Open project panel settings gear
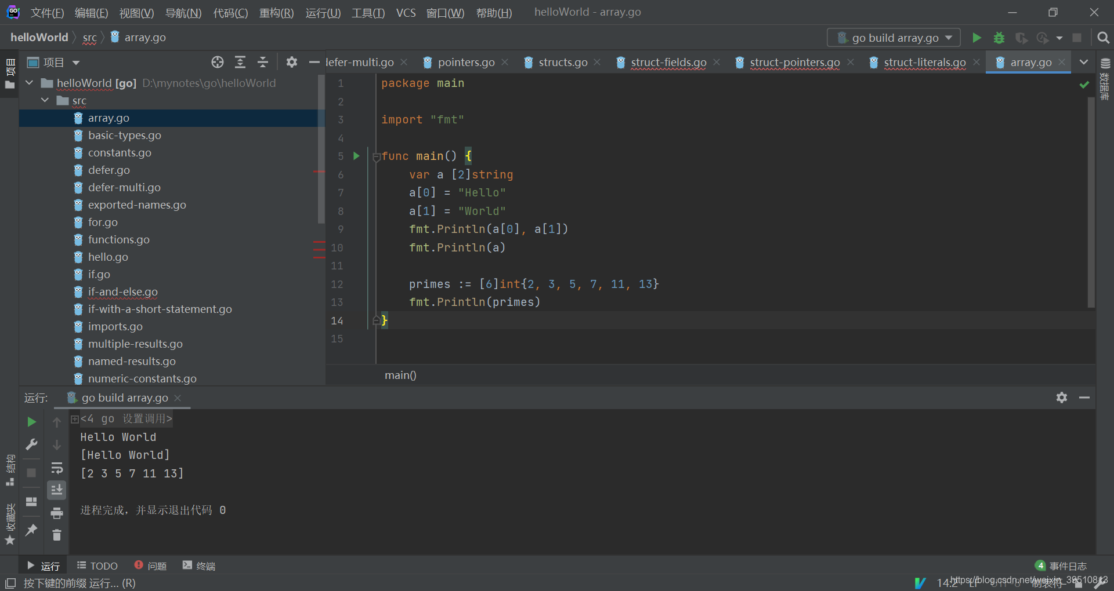The width and height of the screenshot is (1114, 591). click(x=292, y=62)
